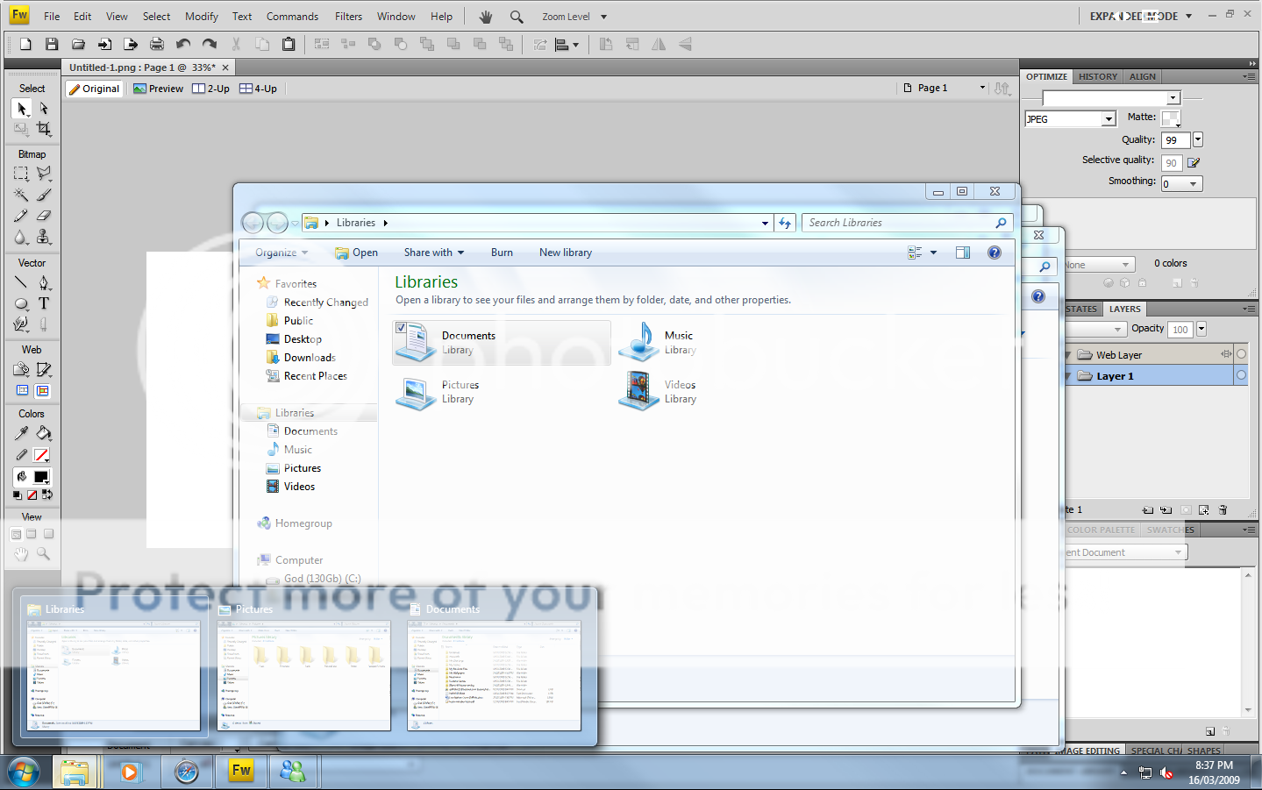Click the Paint Bucket tool
Image resolution: width=1262 pixels, height=790 pixels.
click(x=44, y=433)
